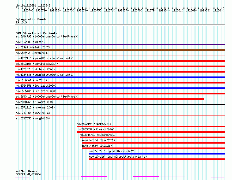232x180 pixels.
Task: Open the nsv6102682 (Wu2021) label
Action: click(30, 42)
